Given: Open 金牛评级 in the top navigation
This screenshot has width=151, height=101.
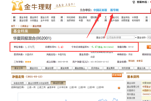Looking at the screenshot, I should pyautogui.click(x=45, y=20).
